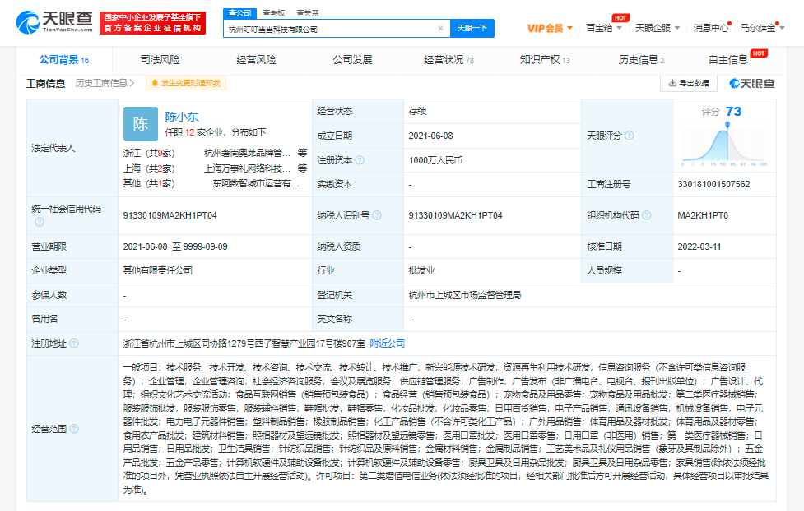Click the 登记机关 value 杭州市上城区市场监督管理局
Viewport: 804px width, 511px height.
(x=465, y=295)
